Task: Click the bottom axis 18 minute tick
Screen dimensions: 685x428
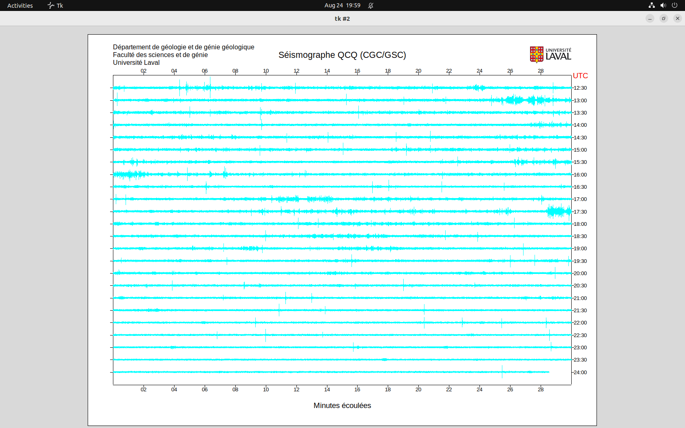Action: 388,390
